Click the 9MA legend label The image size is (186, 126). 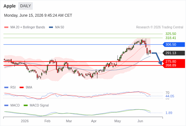click(x=29, y=88)
